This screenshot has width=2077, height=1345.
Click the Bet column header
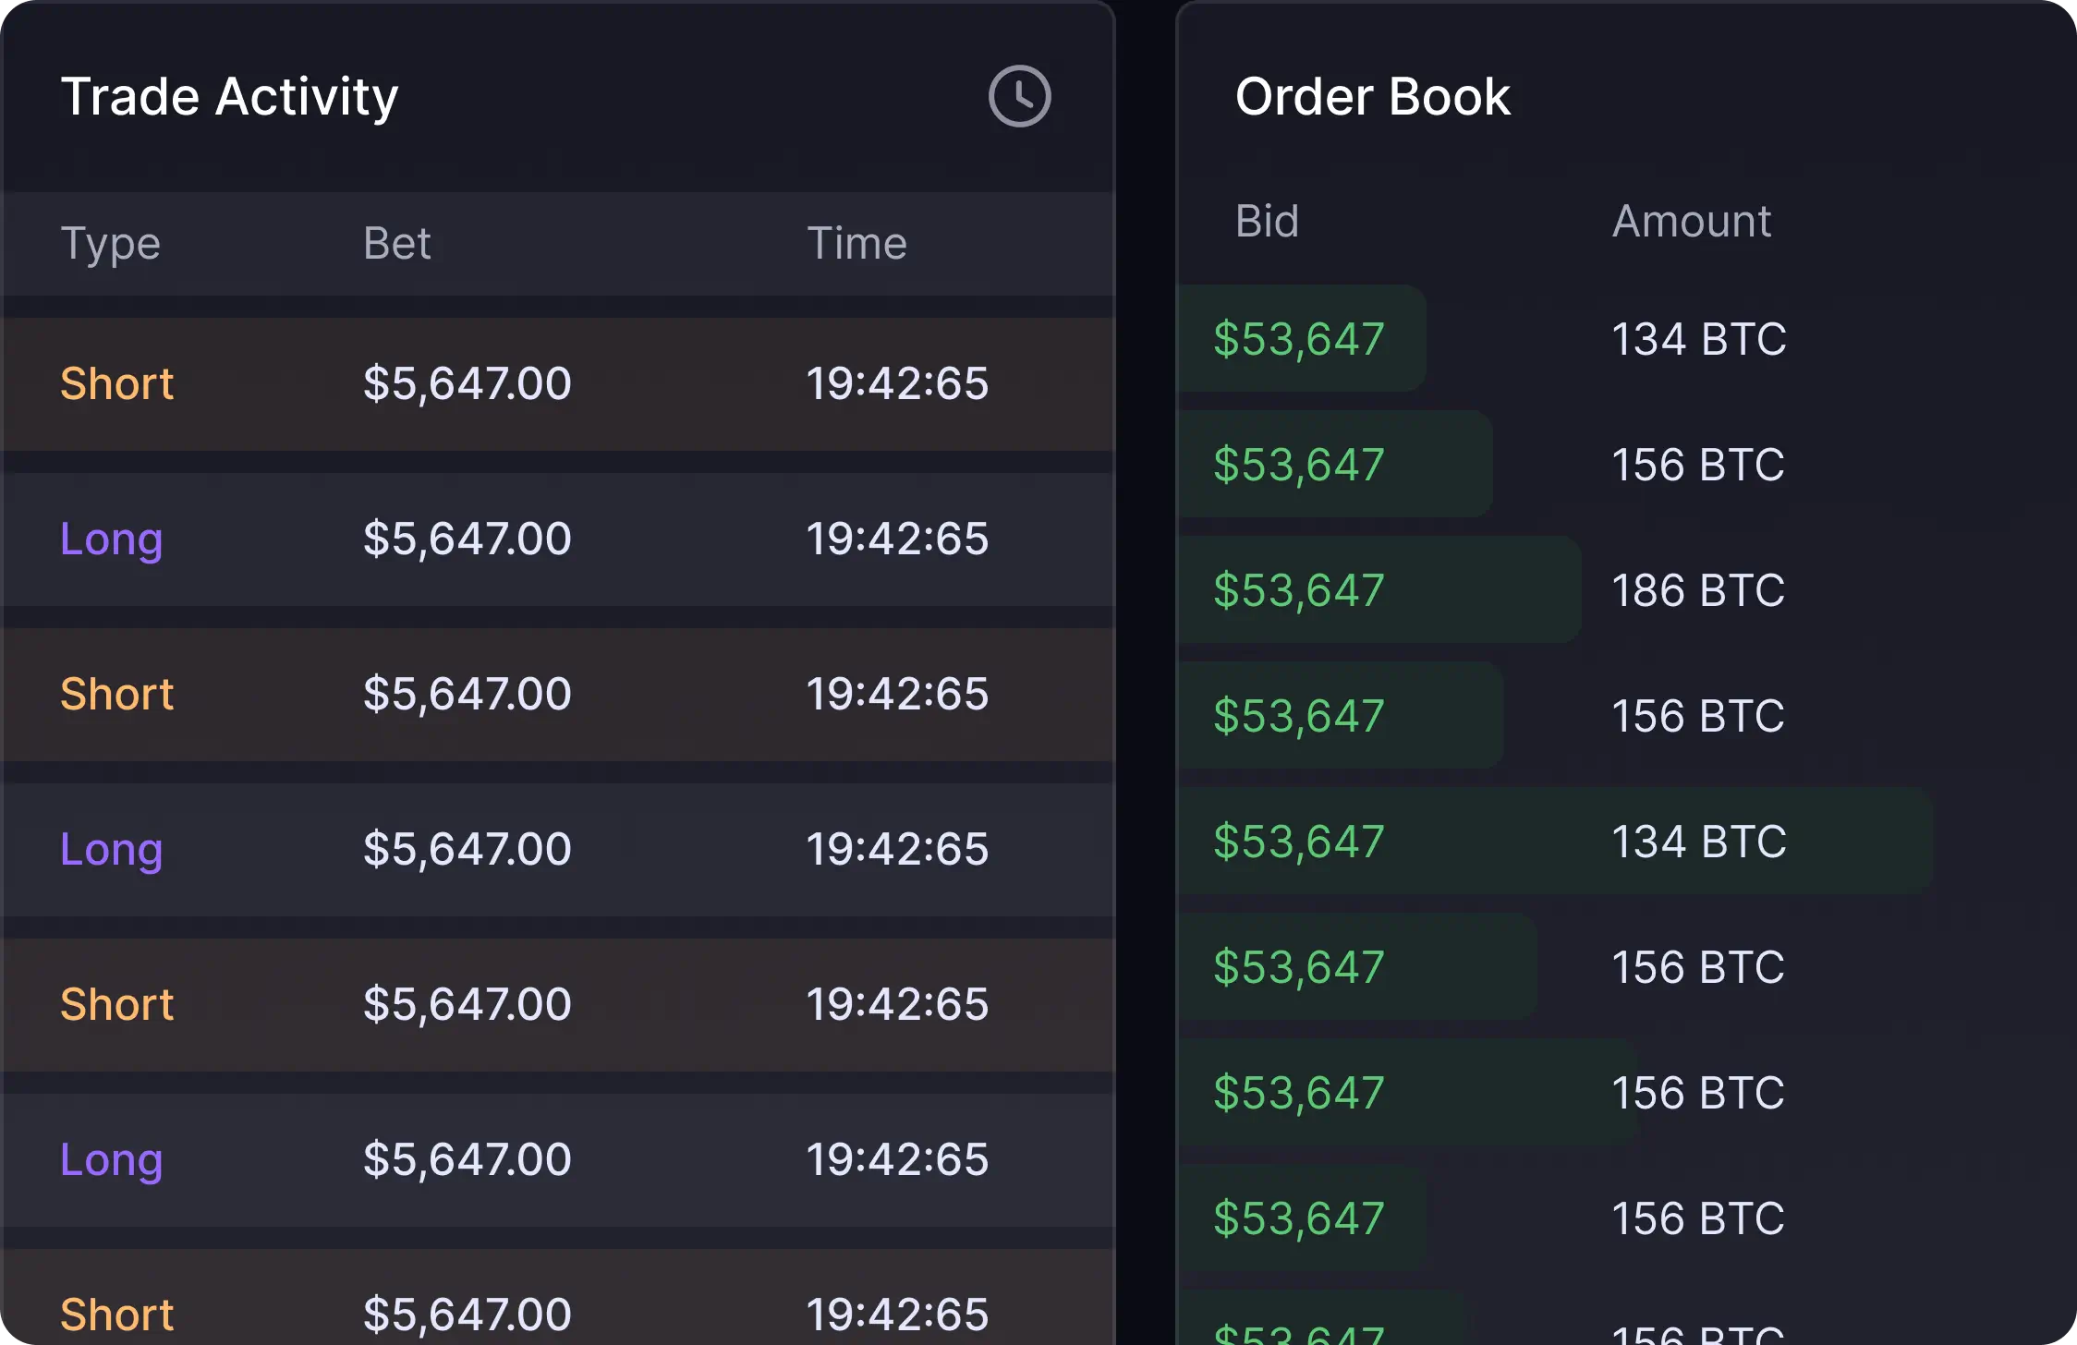pos(396,244)
